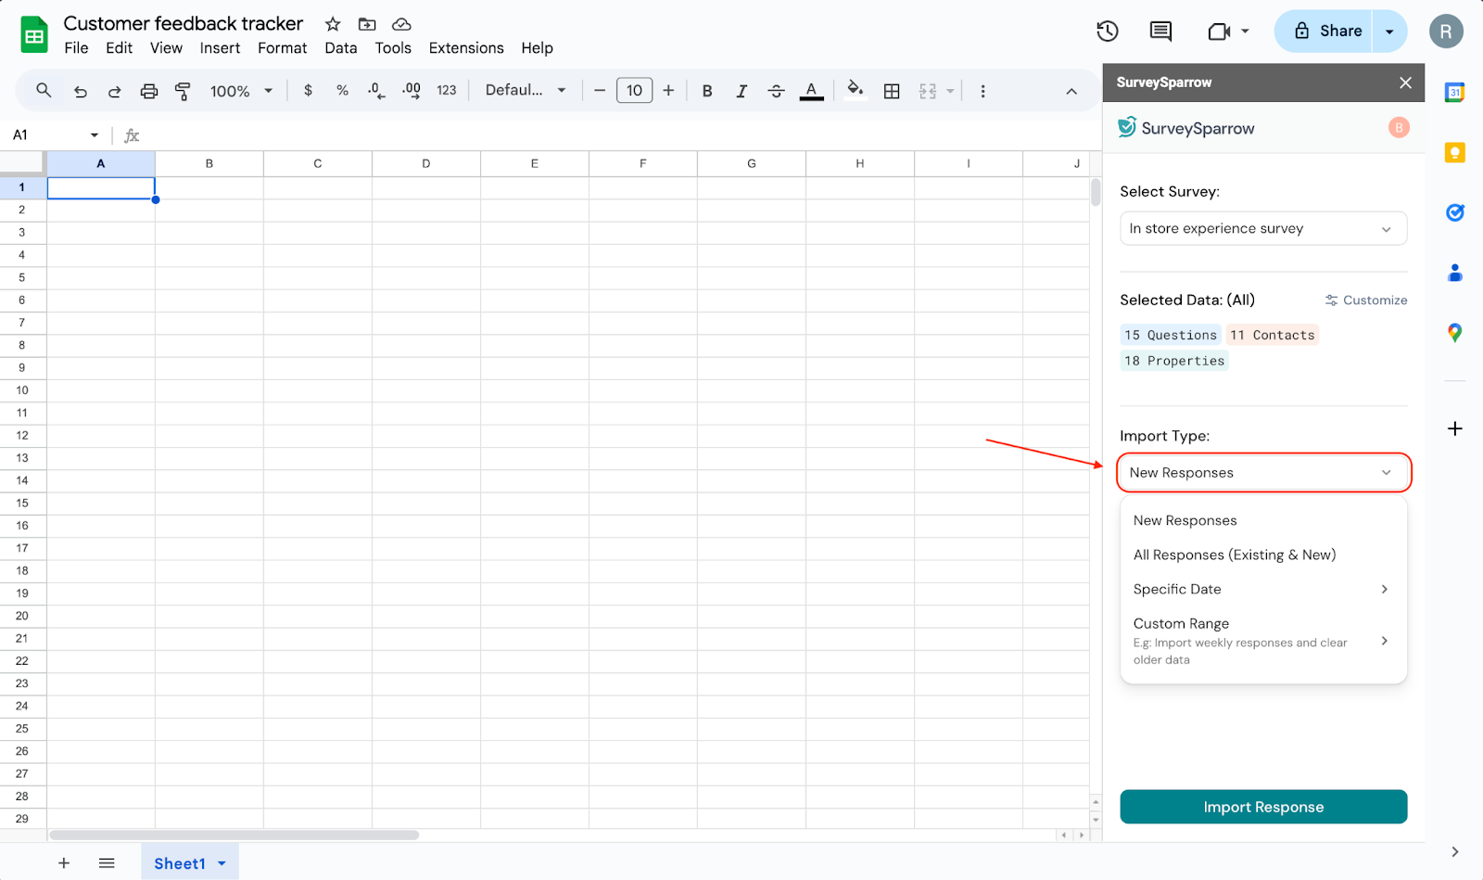Toggle italic formatting

click(741, 91)
